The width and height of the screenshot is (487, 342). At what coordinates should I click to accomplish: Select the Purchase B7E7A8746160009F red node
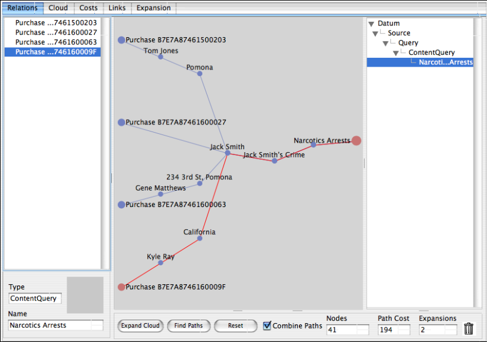pyautogui.click(x=121, y=287)
